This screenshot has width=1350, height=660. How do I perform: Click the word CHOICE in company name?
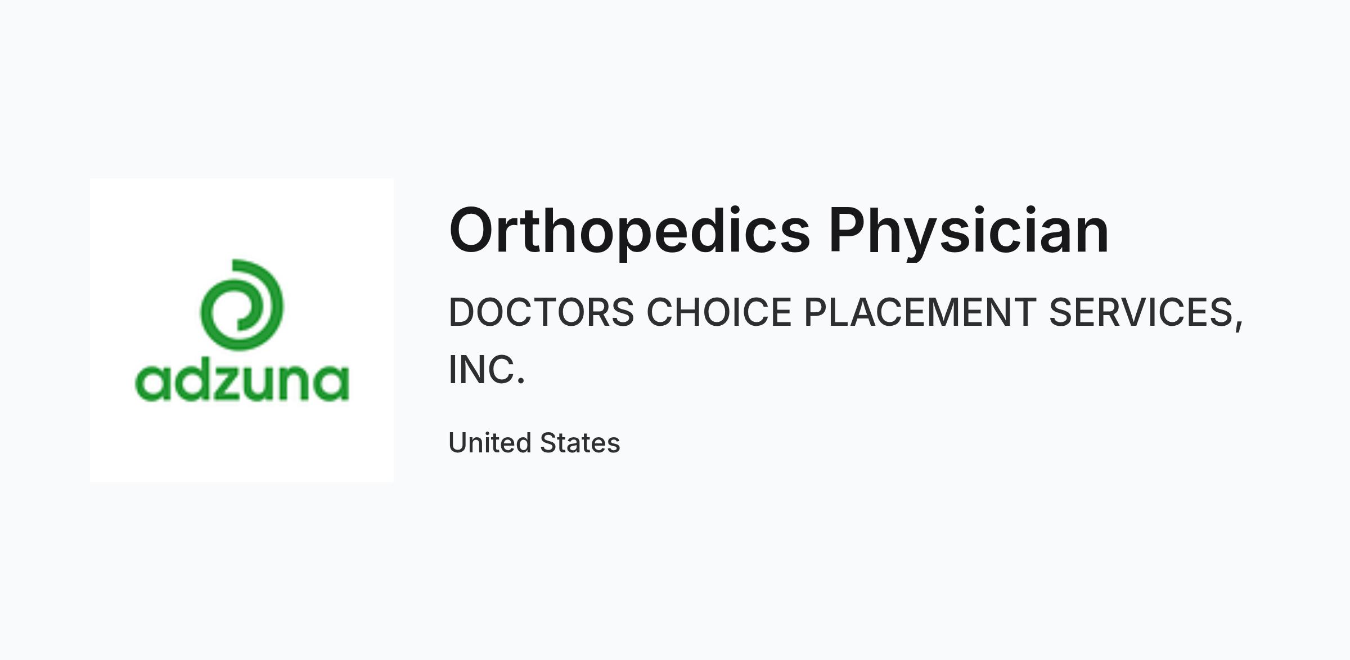(x=719, y=312)
